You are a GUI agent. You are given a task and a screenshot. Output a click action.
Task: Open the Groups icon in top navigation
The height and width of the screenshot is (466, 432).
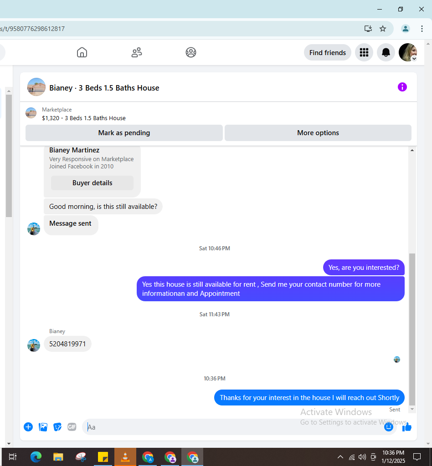point(191,52)
